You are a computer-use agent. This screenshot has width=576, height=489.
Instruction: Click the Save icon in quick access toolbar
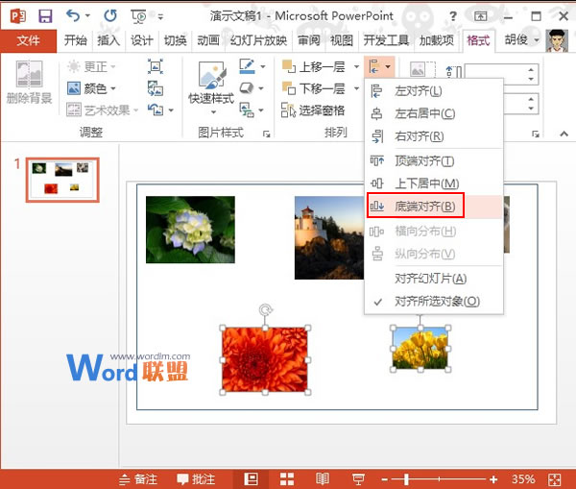(45, 16)
